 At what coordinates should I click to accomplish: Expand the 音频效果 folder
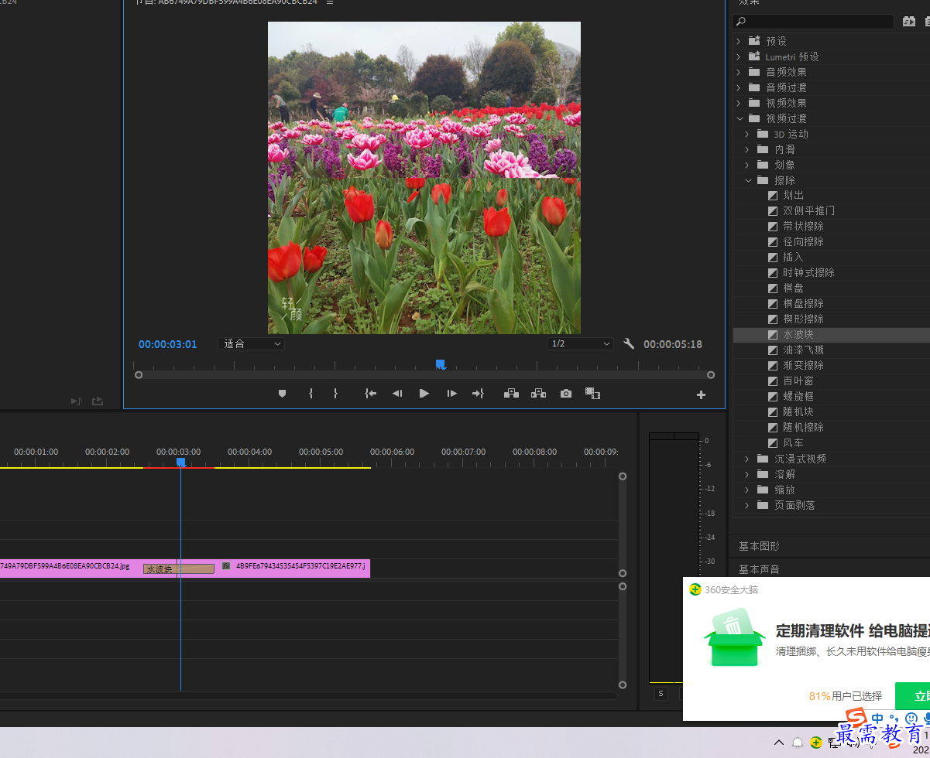point(738,72)
